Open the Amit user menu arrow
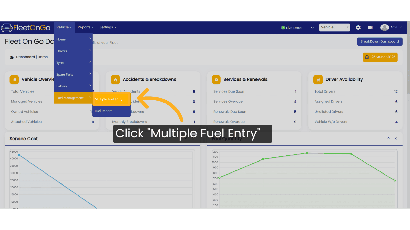 [401, 27]
